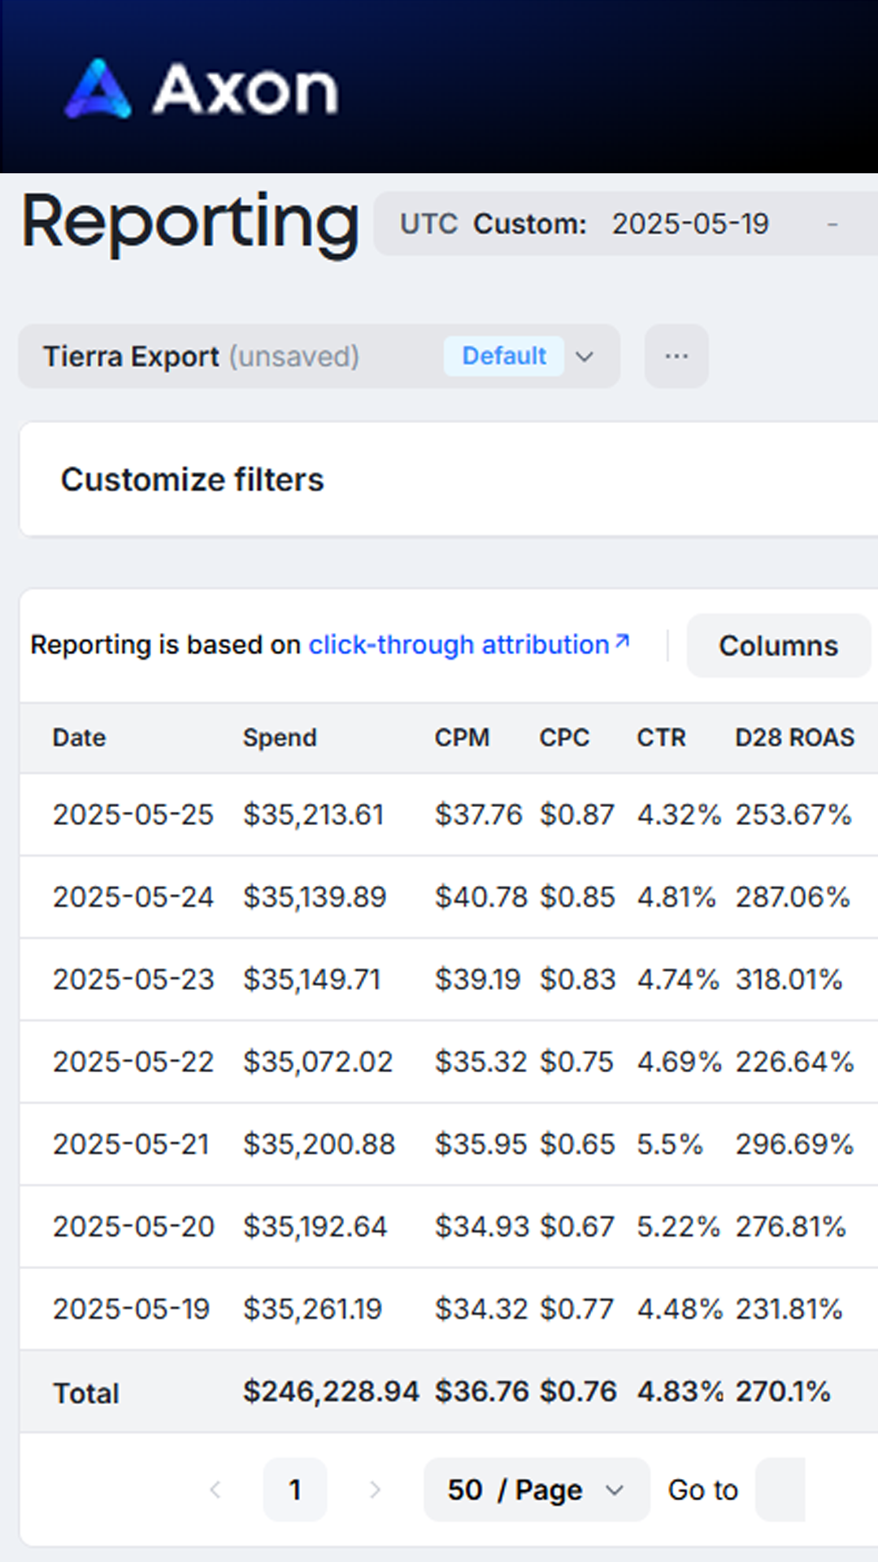Image resolution: width=878 pixels, height=1562 pixels.
Task: Go to the next page arrow
Action: click(x=375, y=1490)
